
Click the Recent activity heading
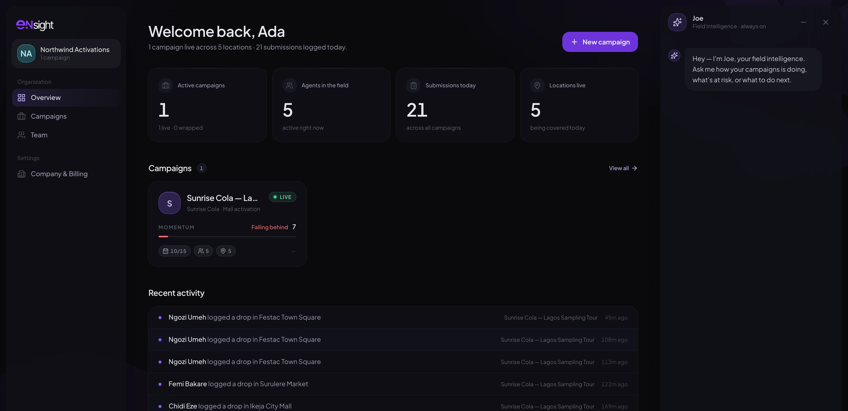(x=176, y=293)
